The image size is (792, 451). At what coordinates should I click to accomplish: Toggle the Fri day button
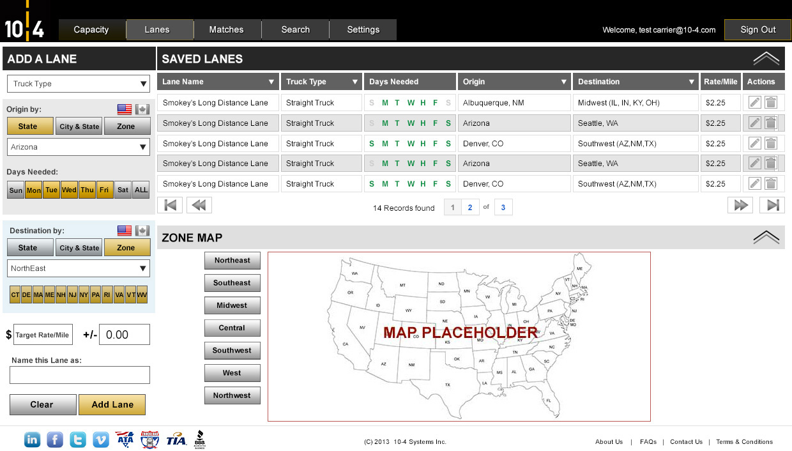click(x=104, y=190)
